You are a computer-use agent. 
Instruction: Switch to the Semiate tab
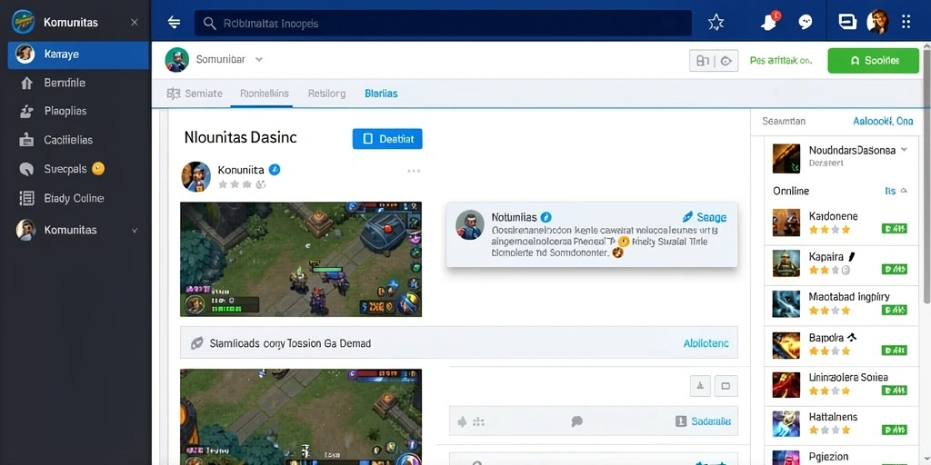[195, 94]
